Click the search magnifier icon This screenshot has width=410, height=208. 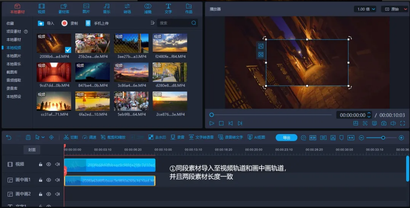194,23
